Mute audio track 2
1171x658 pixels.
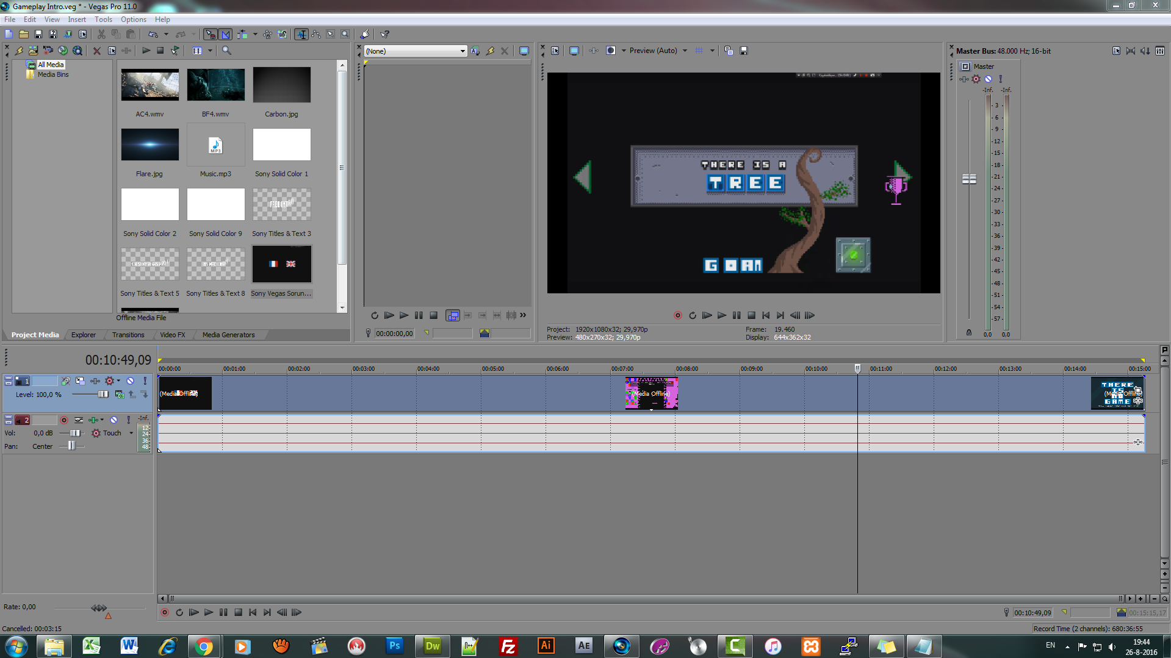pos(113,420)
